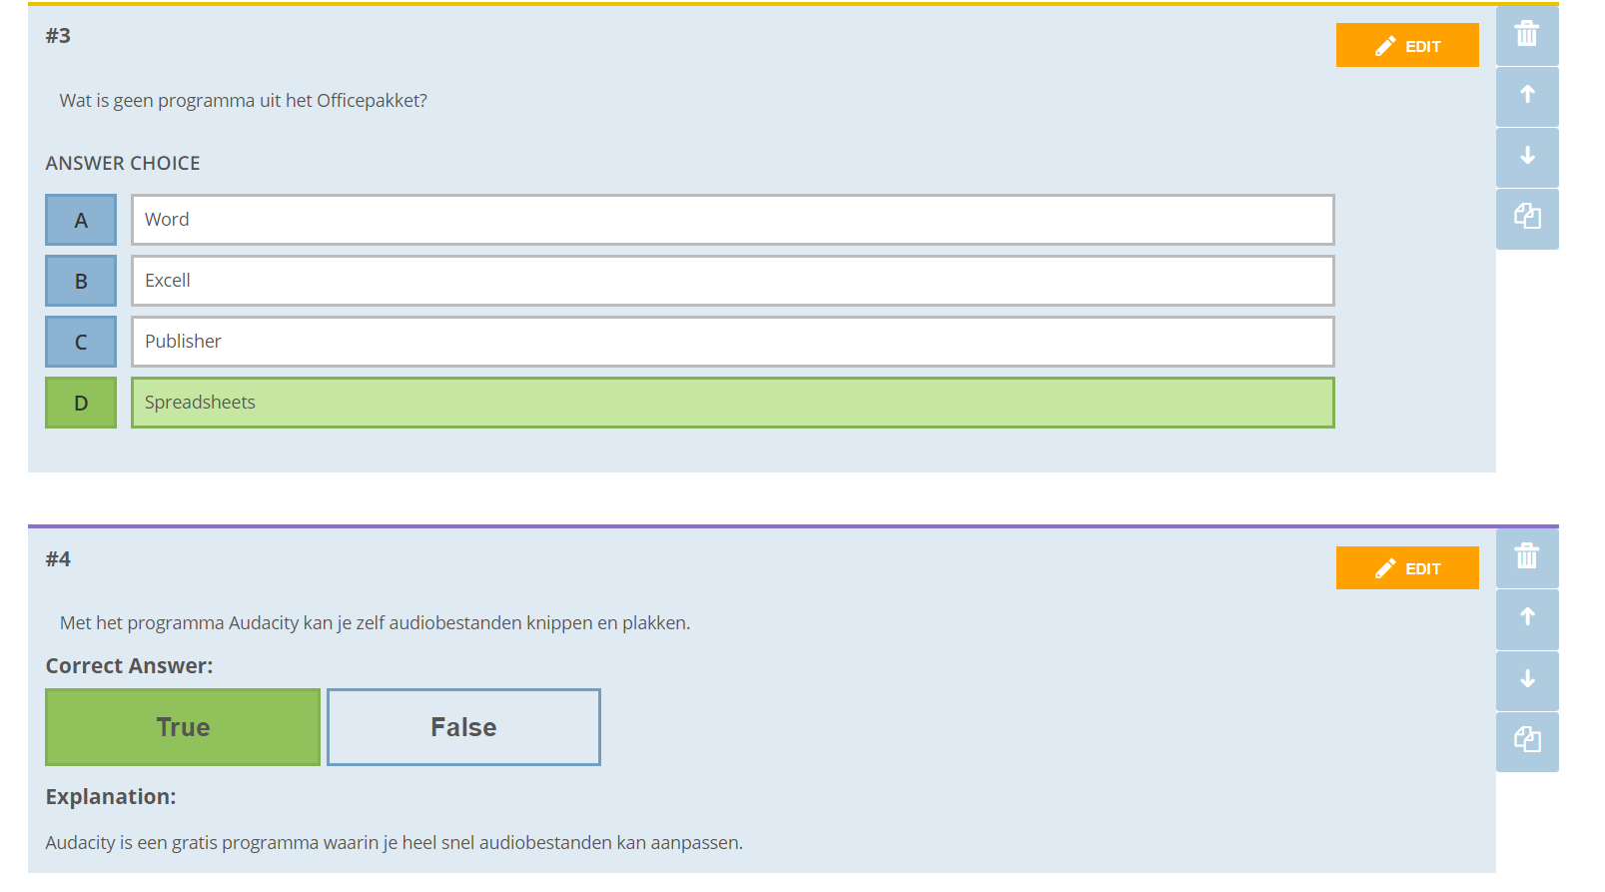Click the Officepakket question text

pyautogui.click(x=244, y=101)
